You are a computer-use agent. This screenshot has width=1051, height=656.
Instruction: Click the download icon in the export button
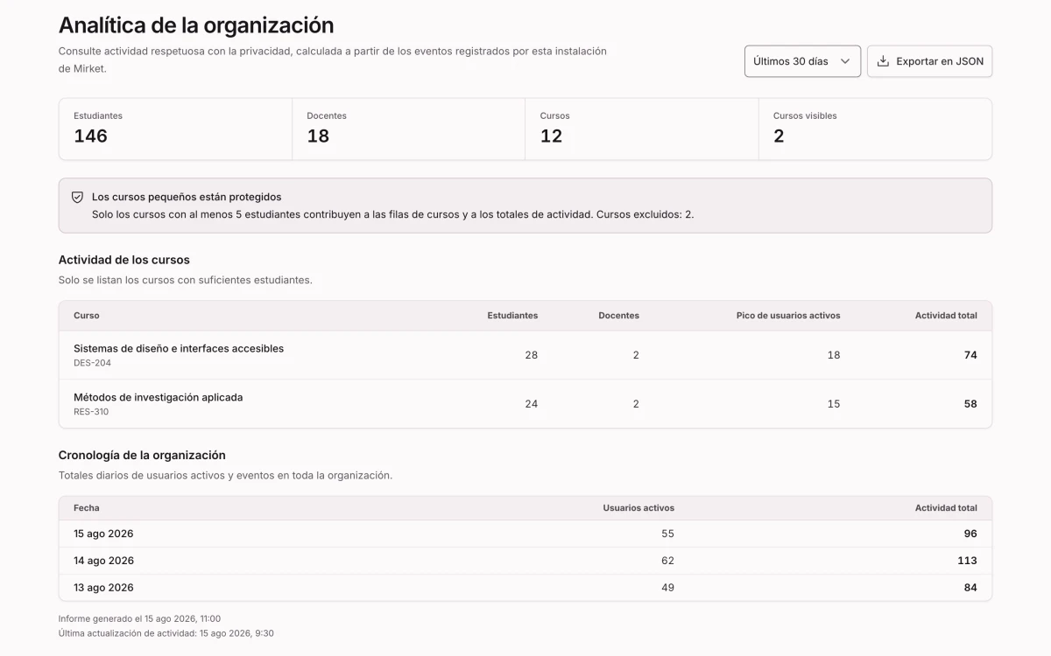click(x=883, y=61)
